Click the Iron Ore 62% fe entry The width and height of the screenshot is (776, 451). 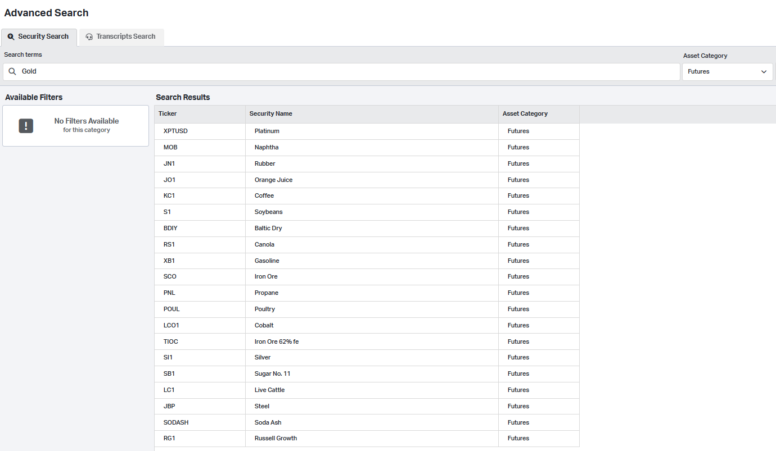click(x=276, y=341)
